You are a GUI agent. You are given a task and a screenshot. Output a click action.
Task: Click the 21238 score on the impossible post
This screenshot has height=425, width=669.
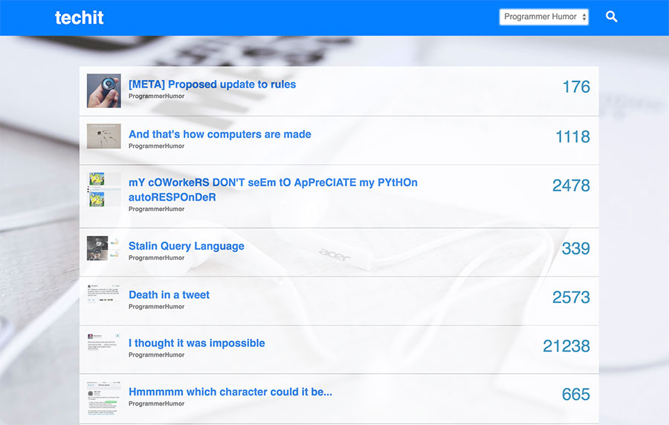[x=566, y=346]
